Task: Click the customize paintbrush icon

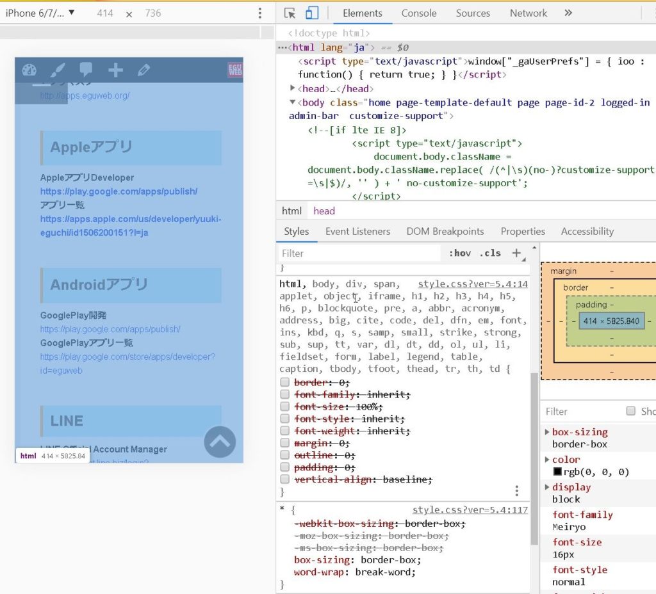Action: click(58, 70)
